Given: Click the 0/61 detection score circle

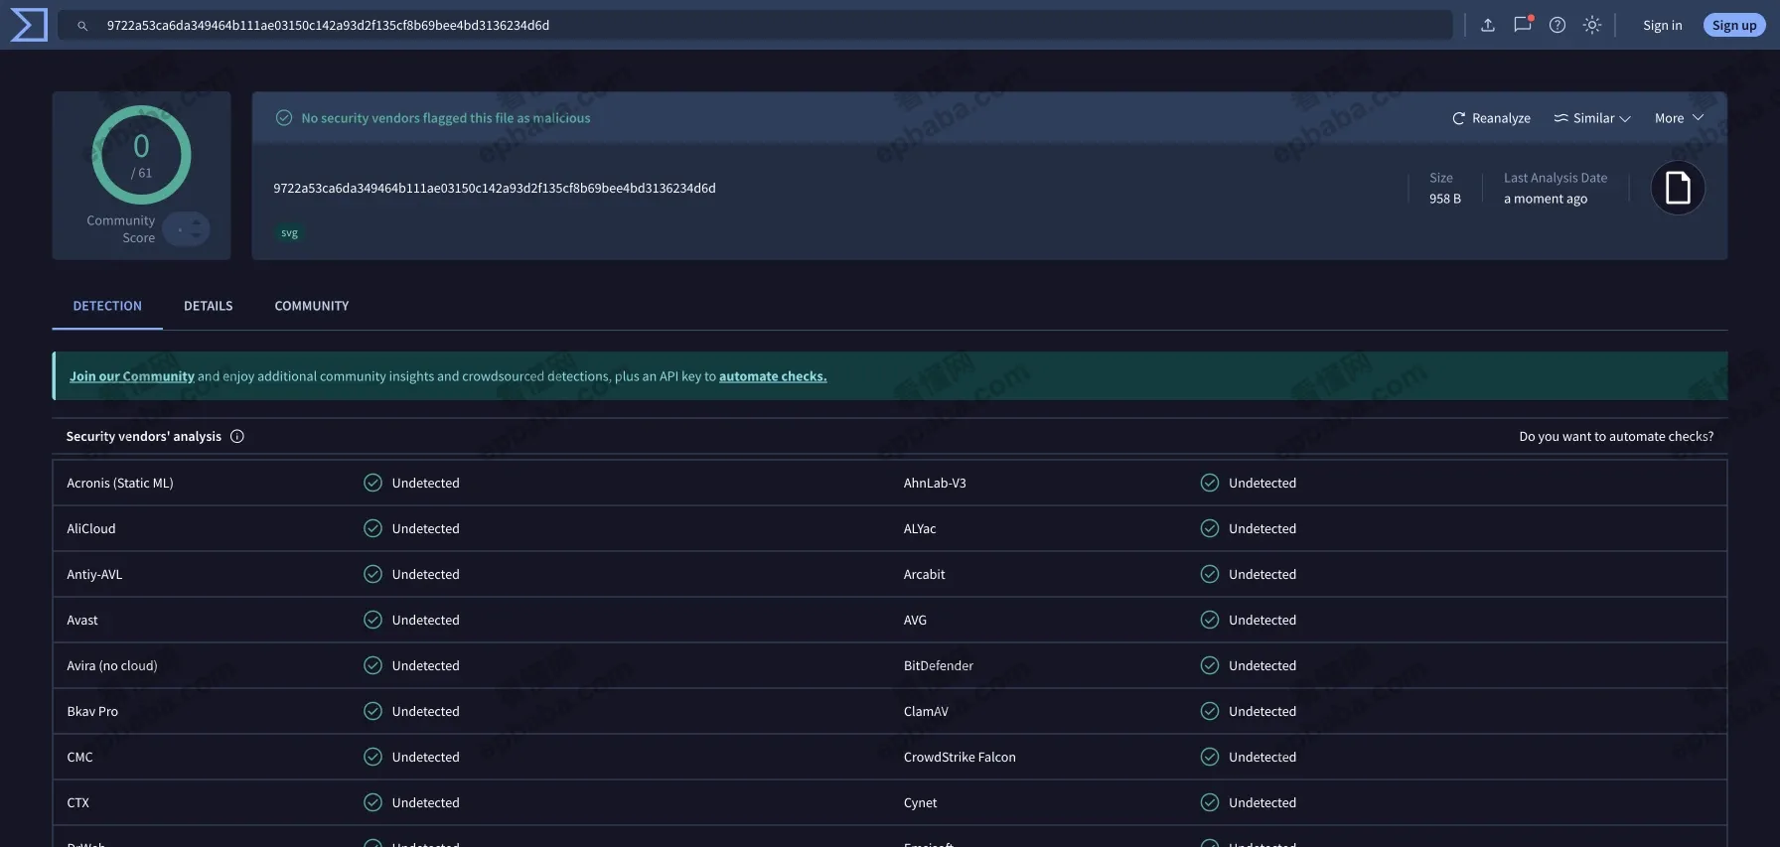Looking at the screenshot, I should [x=141, y=155].
